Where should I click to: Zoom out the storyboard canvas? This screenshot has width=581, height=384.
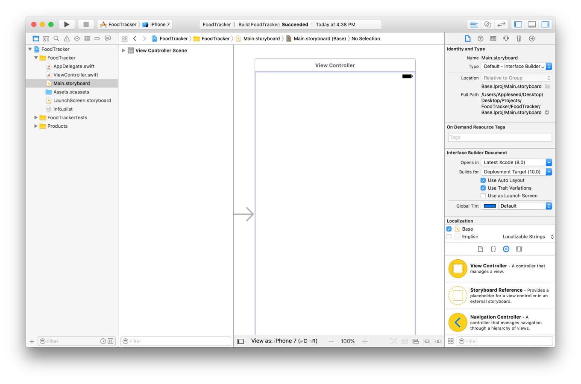click(331, 341)
